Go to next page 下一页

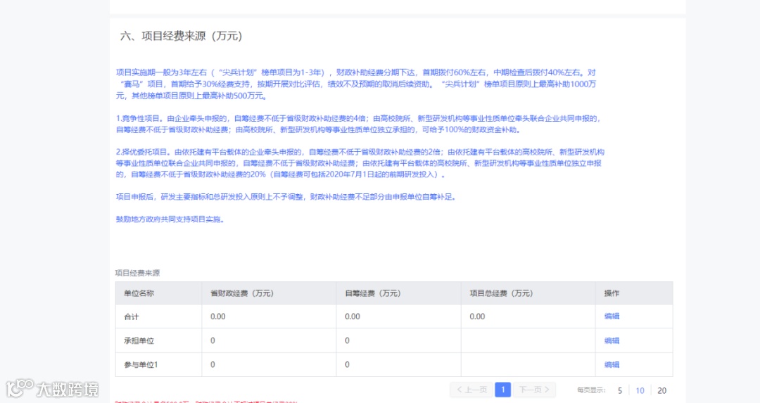(x=534, y=390)
